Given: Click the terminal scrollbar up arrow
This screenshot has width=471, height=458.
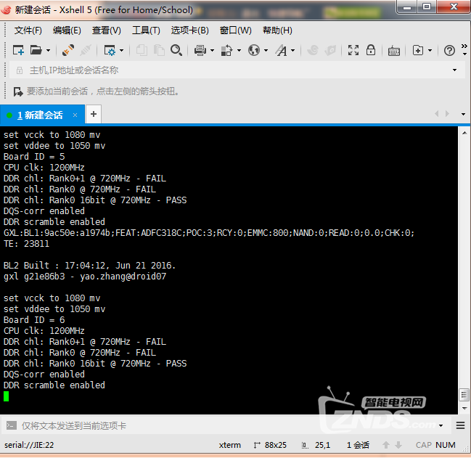Looking at the screenshot, I should (464, 132).
